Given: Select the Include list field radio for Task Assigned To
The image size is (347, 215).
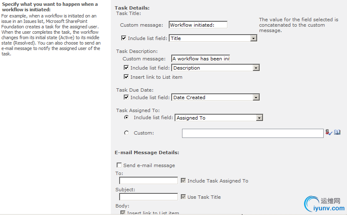Looking at the screenshot, I should [127, 117].
